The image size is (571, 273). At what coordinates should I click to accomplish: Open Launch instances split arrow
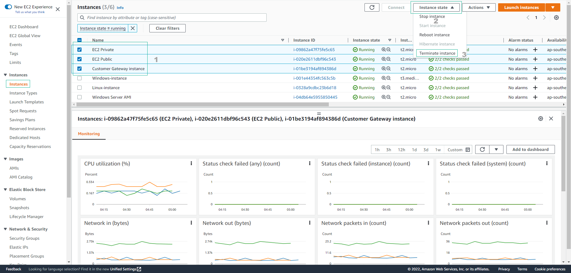click(x=553, y=7)
